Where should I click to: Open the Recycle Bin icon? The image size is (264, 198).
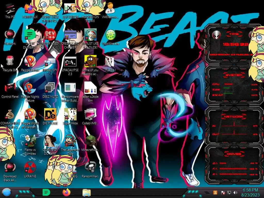click(x=10, y=62)
